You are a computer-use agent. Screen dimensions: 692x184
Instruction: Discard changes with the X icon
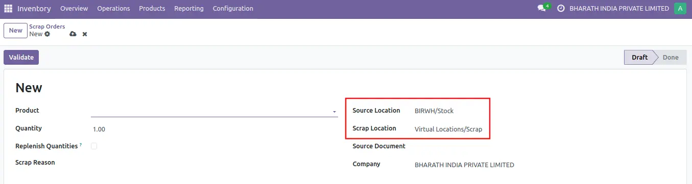tap(85, 34)
